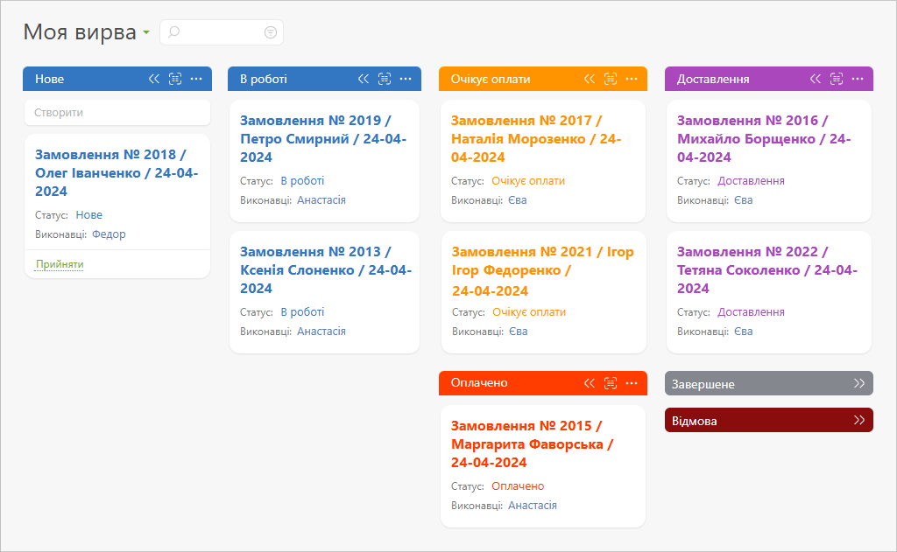This screenshot has height=552, width=897.
Task: Click executor Єва on order 2017
Action: click(517, 200)
